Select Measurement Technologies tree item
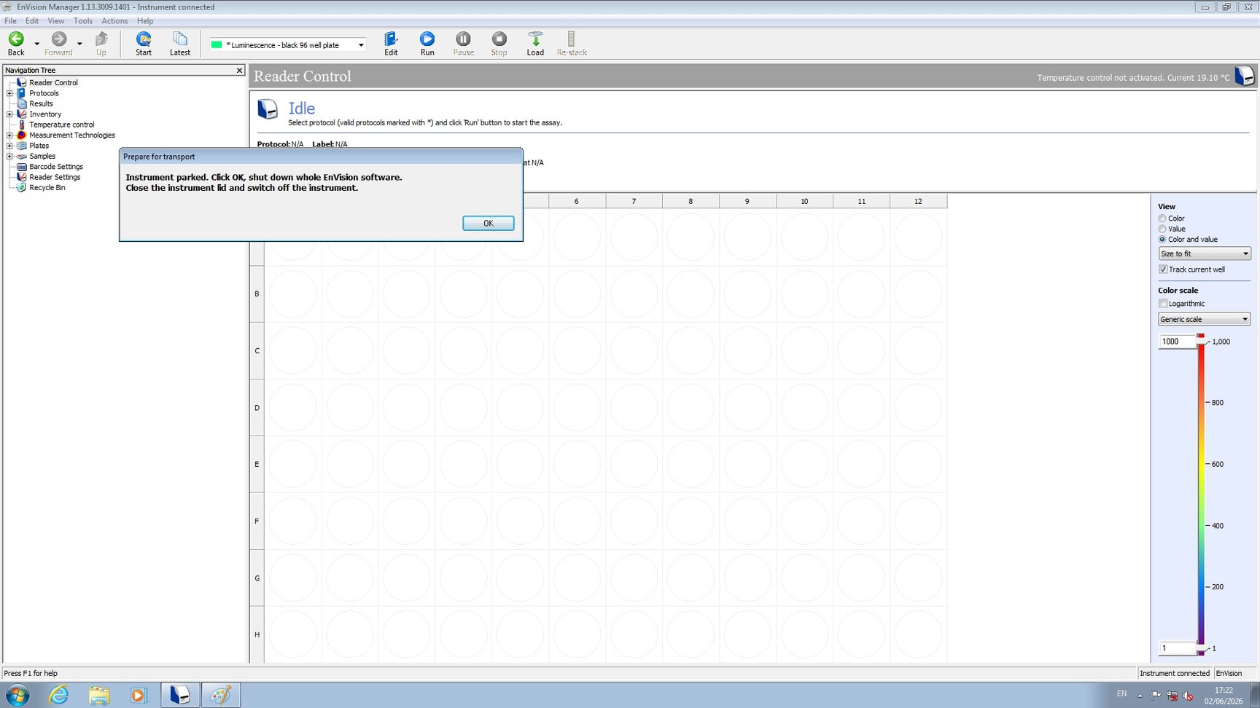The width and height of the screenshot is (1260, 708). click(72, 135)
